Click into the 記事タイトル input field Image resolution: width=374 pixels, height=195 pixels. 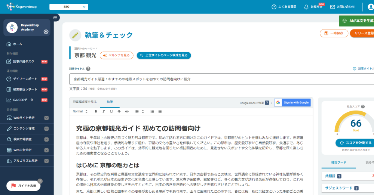pyautogui.click(x=221, y=79)
